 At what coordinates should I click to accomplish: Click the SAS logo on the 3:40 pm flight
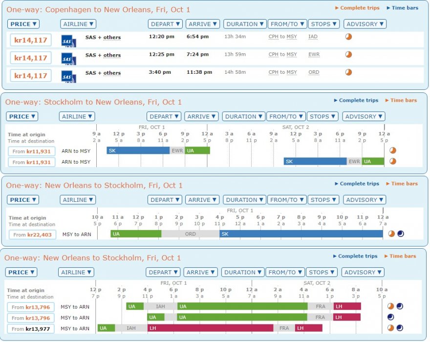pos(68,76)
